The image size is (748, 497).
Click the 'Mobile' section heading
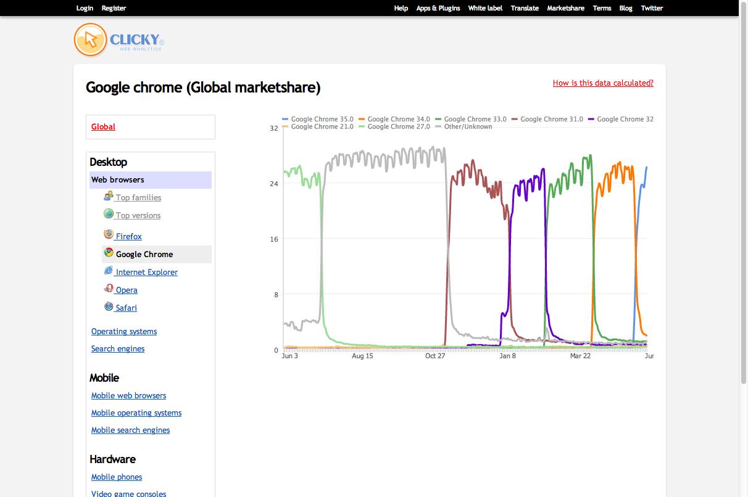click(x=104, y=378)
